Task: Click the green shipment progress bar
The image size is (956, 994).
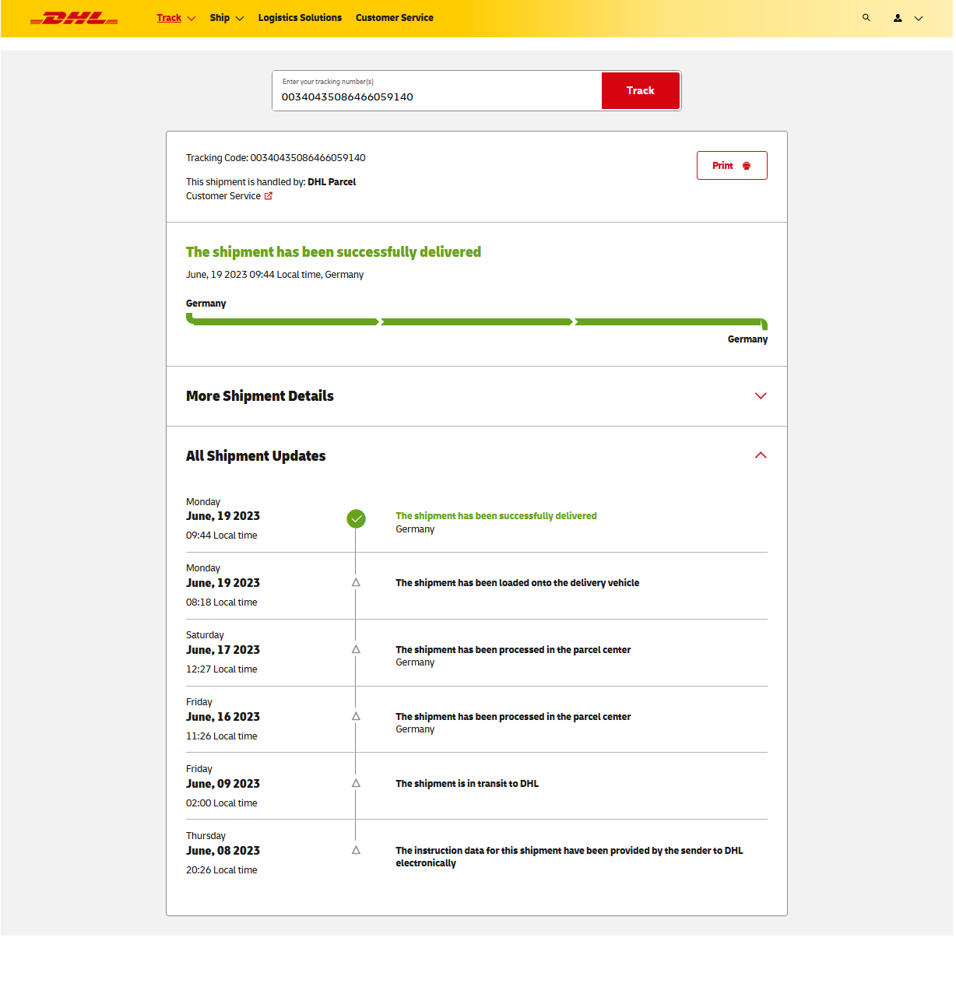Action: pyautogui.click(x=476, y=321)
